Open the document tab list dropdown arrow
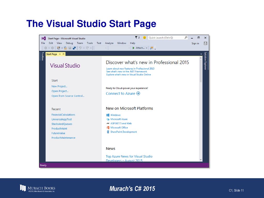Screen dimensions: 264x198 (201, 54)
